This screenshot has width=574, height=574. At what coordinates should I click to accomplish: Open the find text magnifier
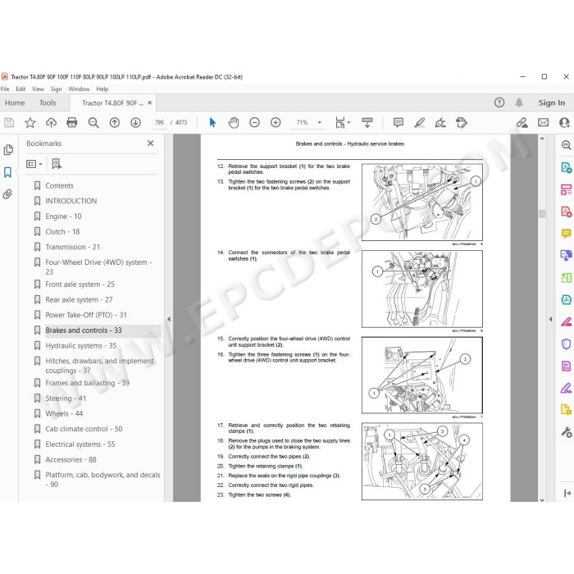click(93, 123)
